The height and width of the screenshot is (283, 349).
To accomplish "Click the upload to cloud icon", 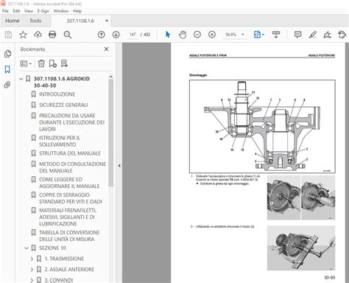I will [38, 35].
